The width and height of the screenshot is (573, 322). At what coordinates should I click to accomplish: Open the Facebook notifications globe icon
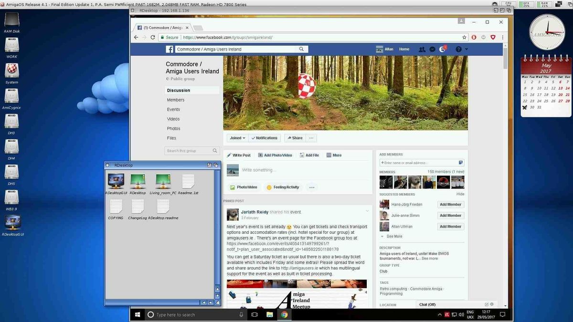pyautogui.click(x=443, y=49)
